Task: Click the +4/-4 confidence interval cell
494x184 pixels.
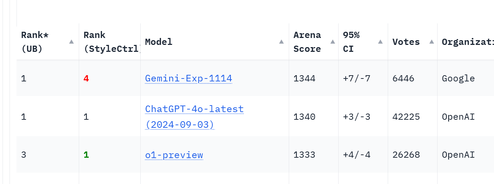Action: (357, 155)
